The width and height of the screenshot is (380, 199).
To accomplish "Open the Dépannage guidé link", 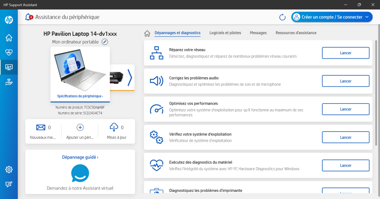I will pos(80,157).
